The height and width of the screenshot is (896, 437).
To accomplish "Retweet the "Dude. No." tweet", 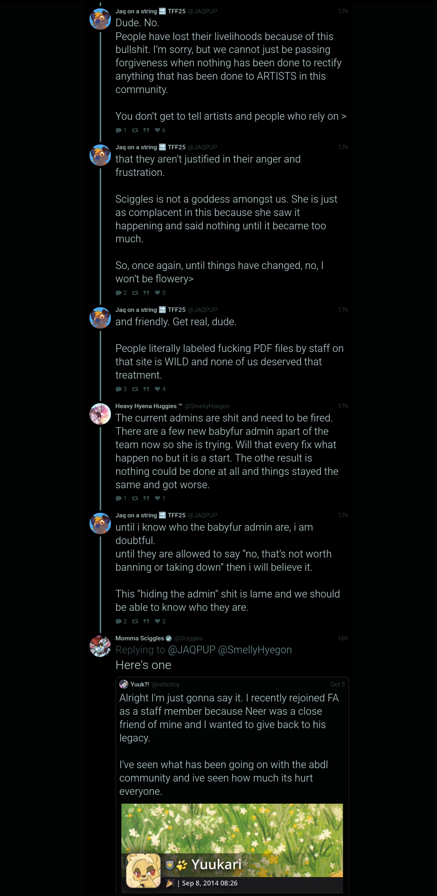I will click(x=135, y=130).
